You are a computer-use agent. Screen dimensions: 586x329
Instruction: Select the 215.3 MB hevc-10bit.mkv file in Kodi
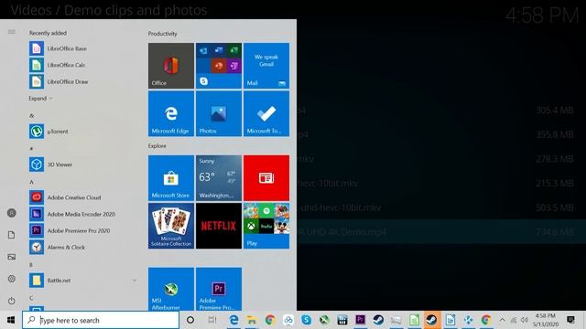point(441,183)
